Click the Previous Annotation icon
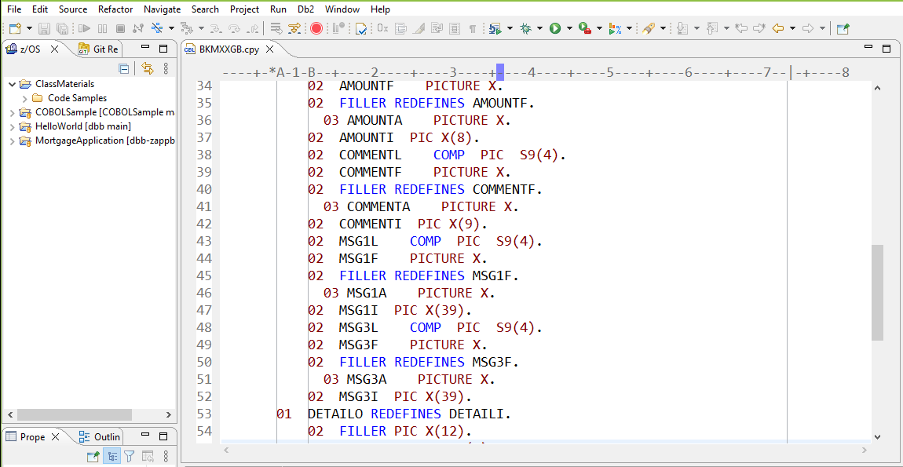903x467 pixels. pos(712,28)
